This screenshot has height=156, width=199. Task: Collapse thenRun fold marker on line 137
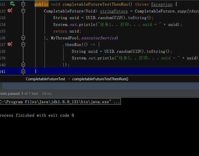pyautogui.click(x=23, y=45)
